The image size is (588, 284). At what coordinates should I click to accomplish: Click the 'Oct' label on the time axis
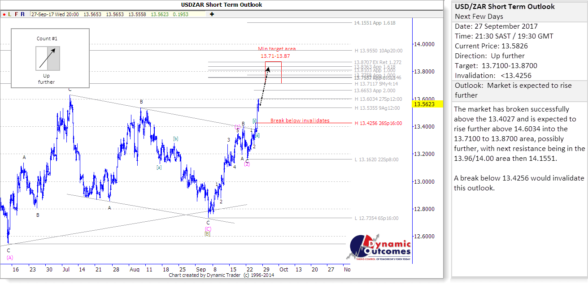point(283,270)
